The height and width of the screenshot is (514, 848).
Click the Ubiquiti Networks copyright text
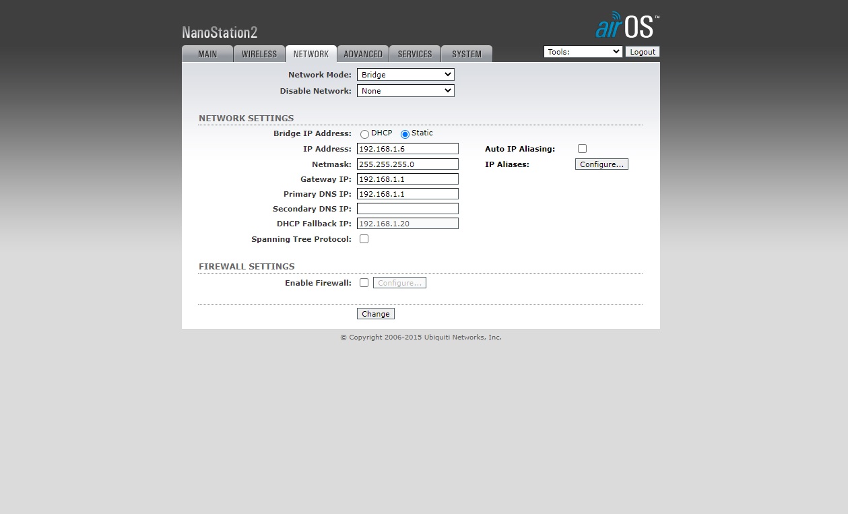pos(421,338)
